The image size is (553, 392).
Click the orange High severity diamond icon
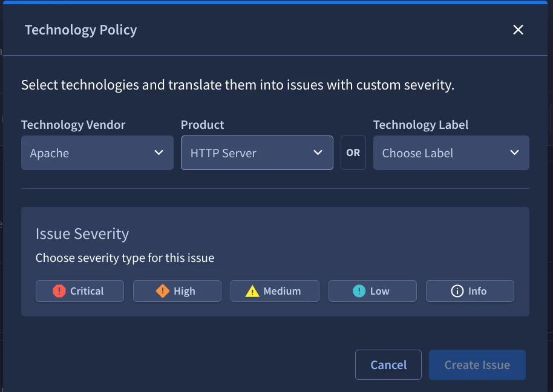coord(163,291)
